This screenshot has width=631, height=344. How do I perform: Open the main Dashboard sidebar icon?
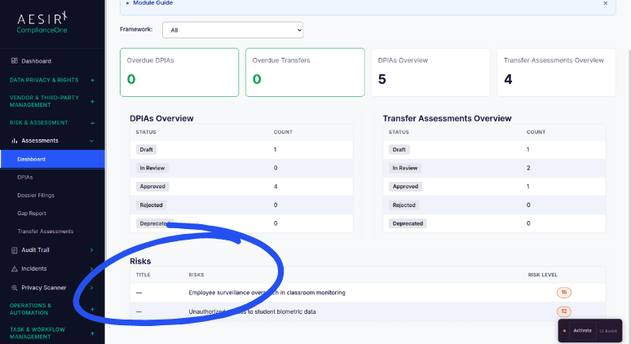[x=15, y=61]
